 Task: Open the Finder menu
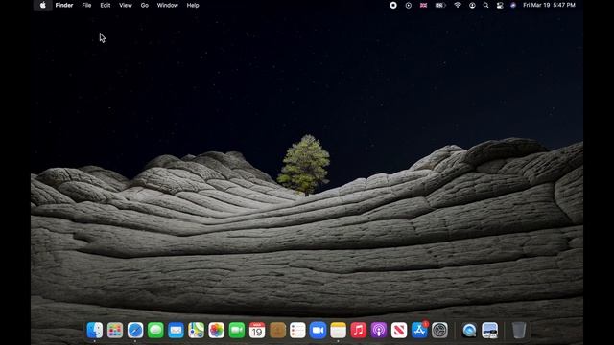64,5
